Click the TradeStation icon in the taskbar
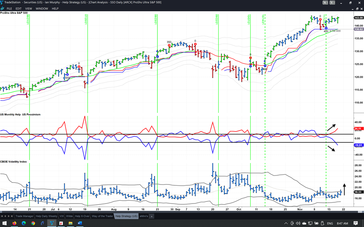 point(52,223)
